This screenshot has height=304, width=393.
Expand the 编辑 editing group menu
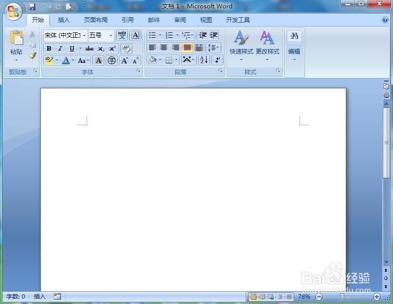coord(294,46)
